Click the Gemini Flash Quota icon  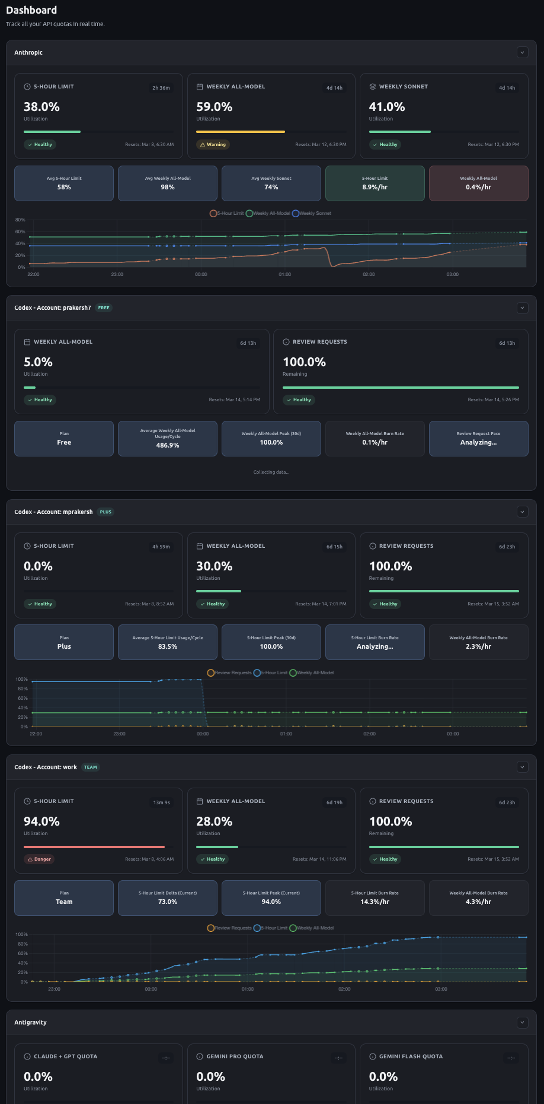click(x=373, y=1057)
